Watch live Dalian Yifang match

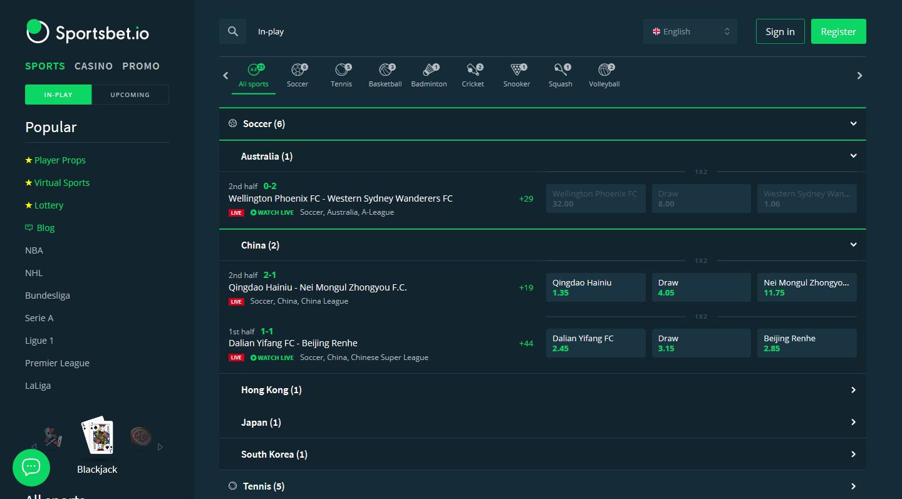click(272, 358)
